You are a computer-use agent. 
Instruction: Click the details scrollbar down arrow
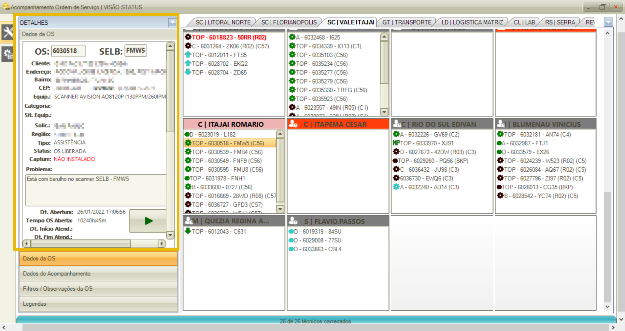coord(170,235)
